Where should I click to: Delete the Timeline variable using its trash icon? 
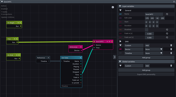click(x=171, y=53)
